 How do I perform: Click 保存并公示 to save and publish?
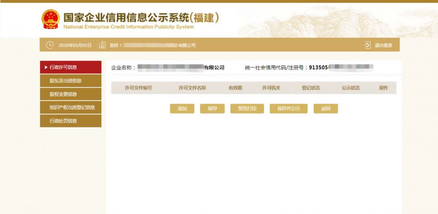(x=288, y=109)
